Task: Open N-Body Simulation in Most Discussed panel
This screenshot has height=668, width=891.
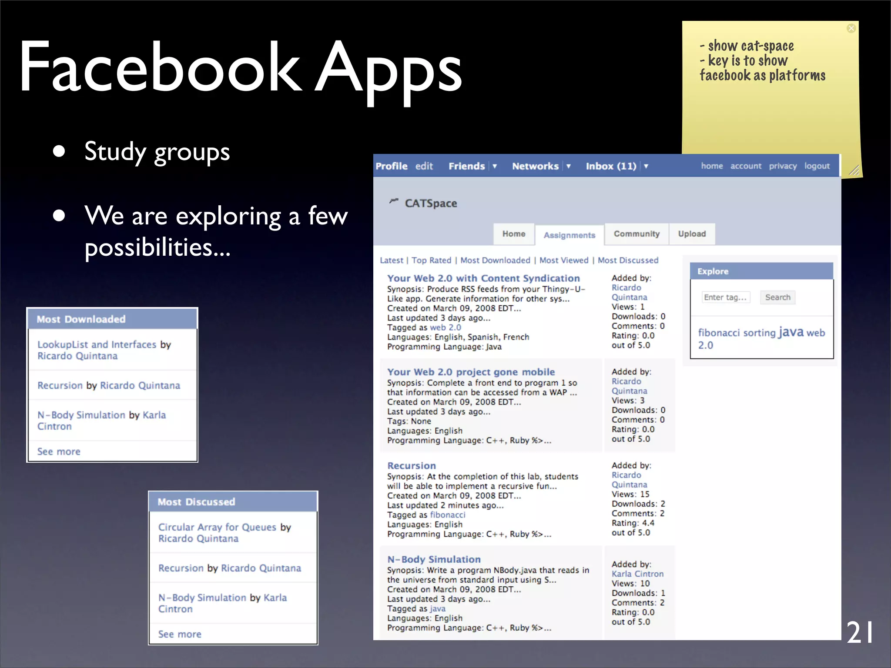Action: pos(202,598)
